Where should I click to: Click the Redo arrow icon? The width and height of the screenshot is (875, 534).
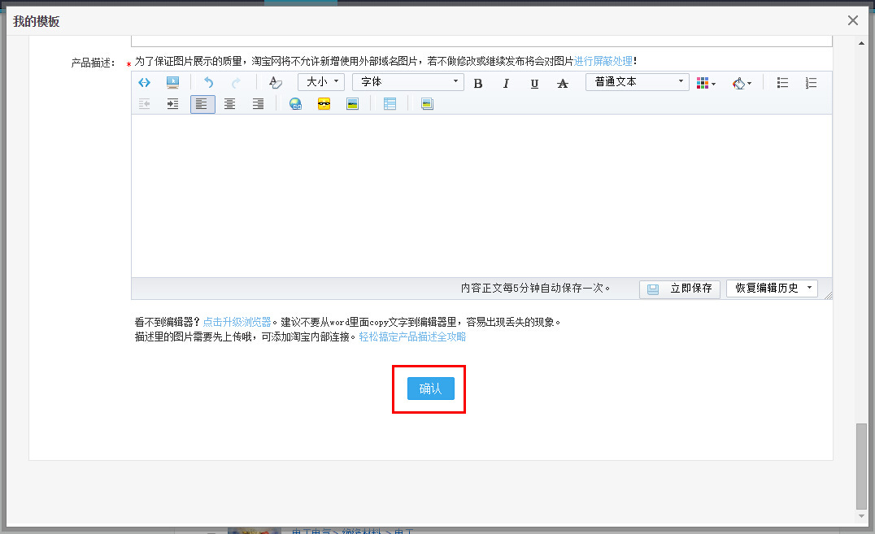236,82
